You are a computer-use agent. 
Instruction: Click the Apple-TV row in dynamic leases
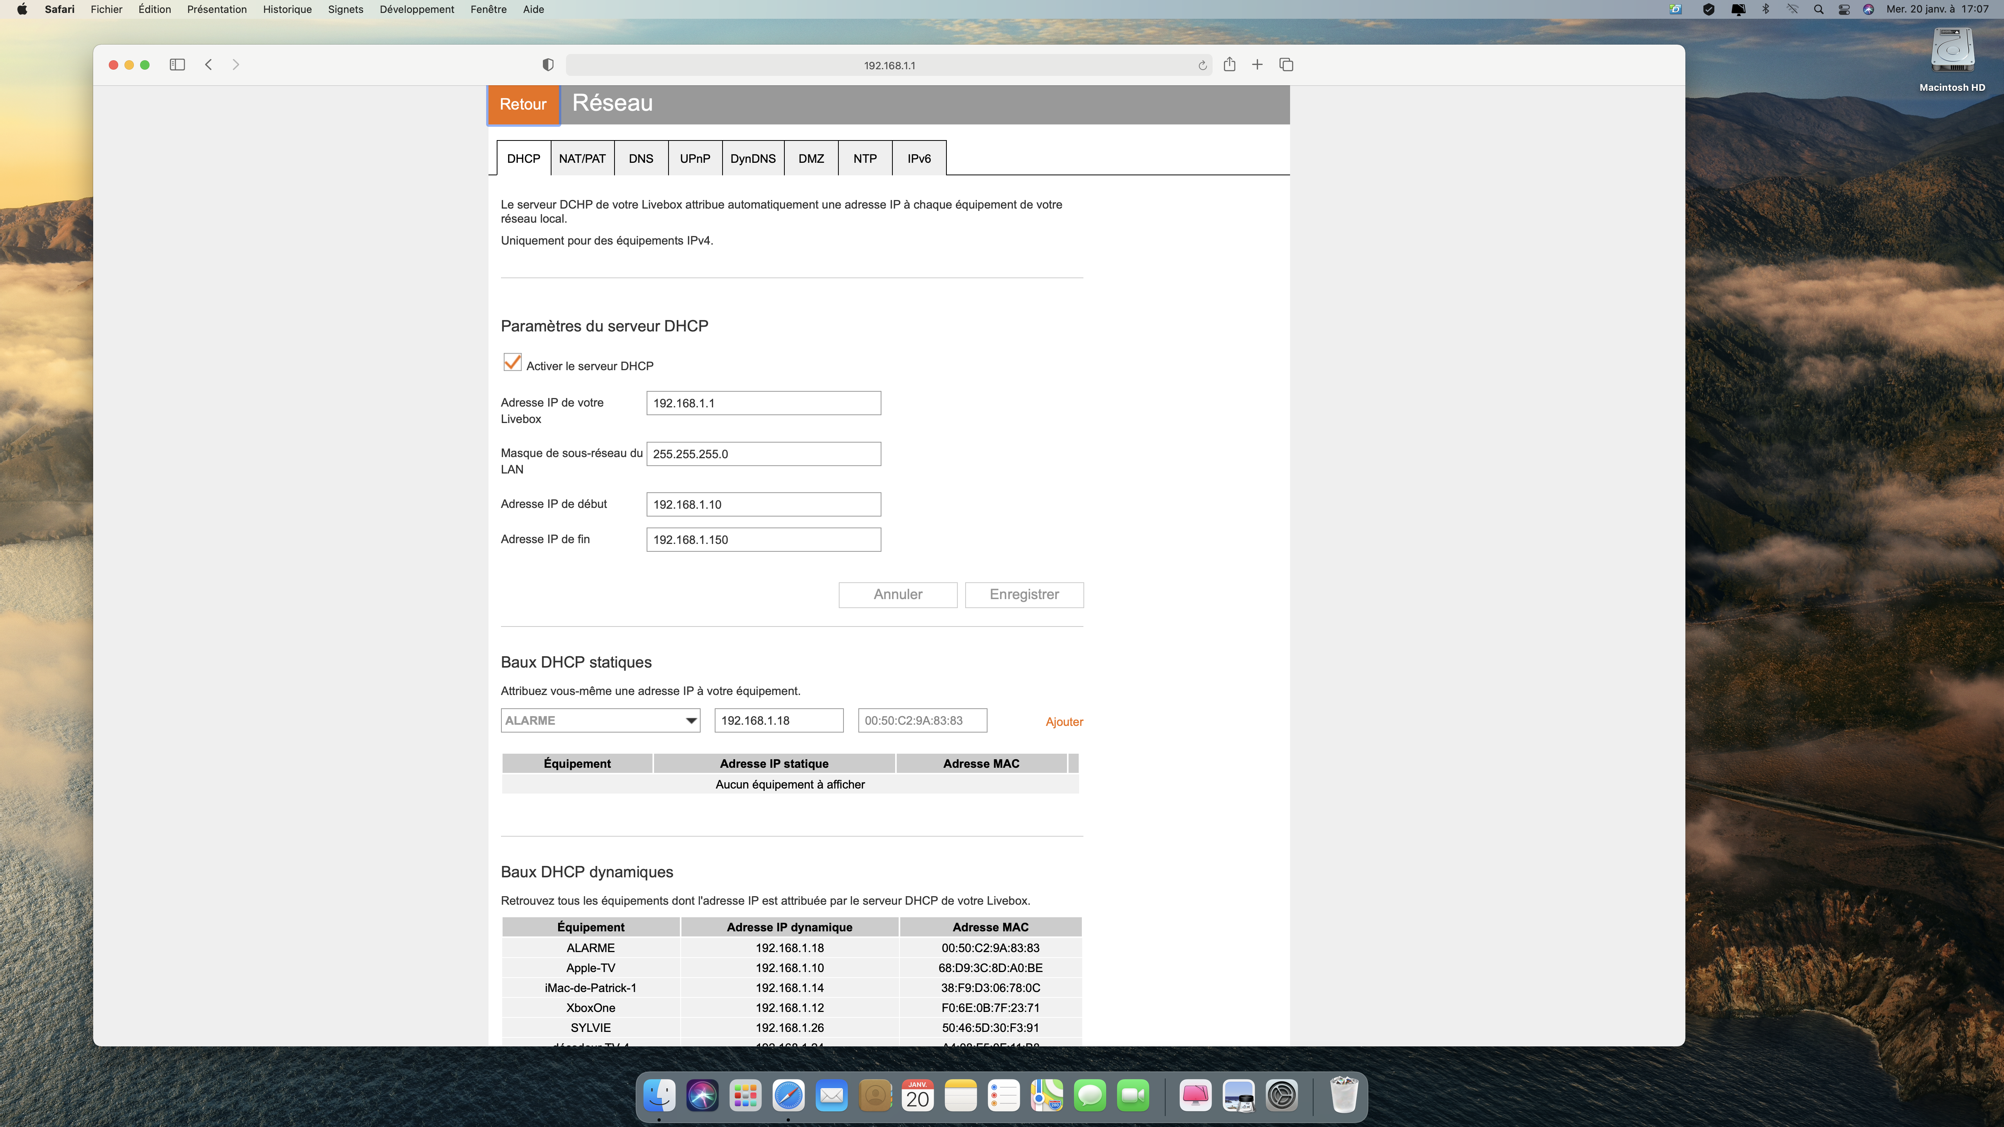791,968
